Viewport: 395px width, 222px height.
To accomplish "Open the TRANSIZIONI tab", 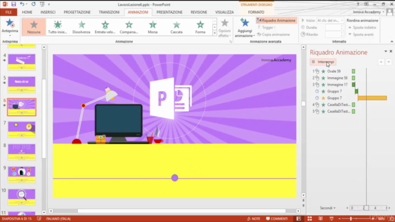I will [x=109, y=12].
